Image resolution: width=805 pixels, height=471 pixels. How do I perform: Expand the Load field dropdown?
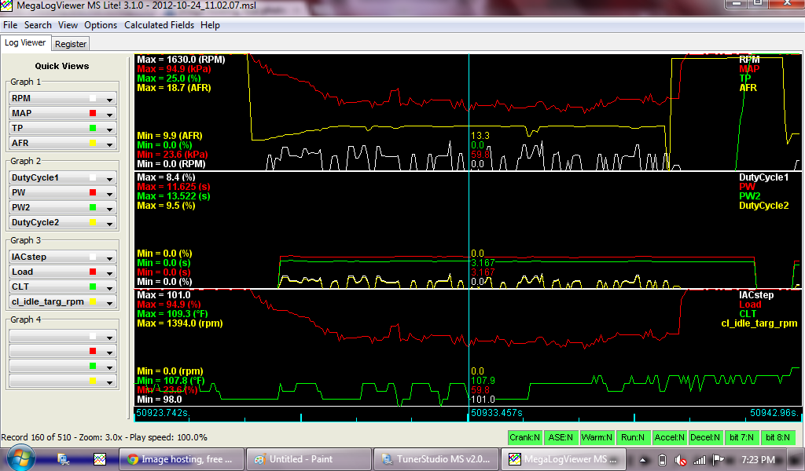(109, 272)
